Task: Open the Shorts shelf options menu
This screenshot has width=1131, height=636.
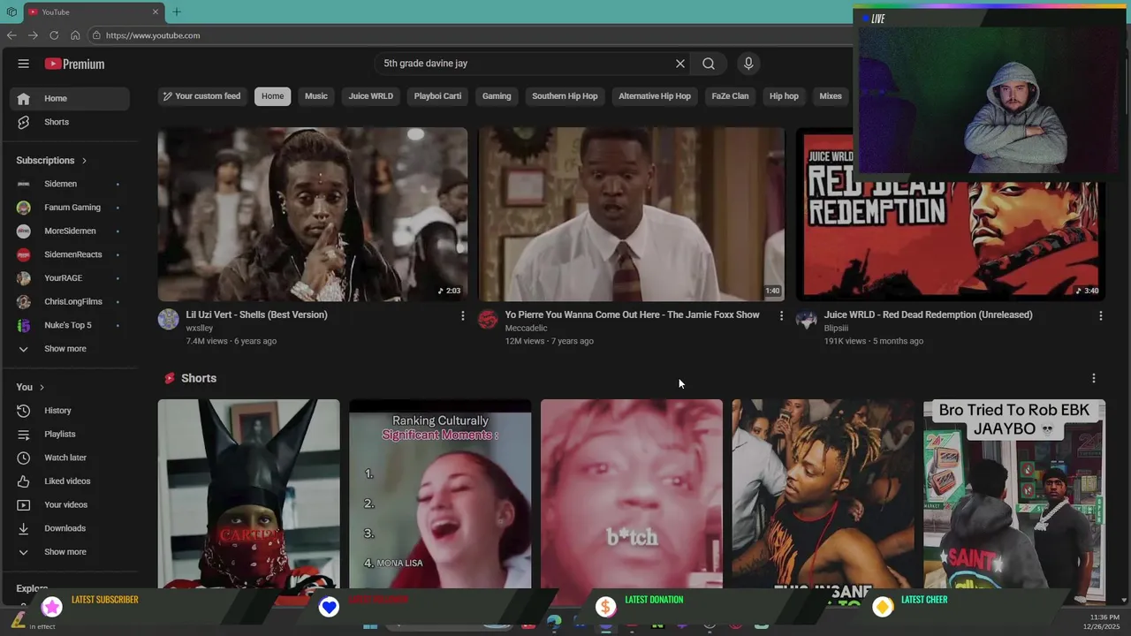Action: (x=1094, y=378)
